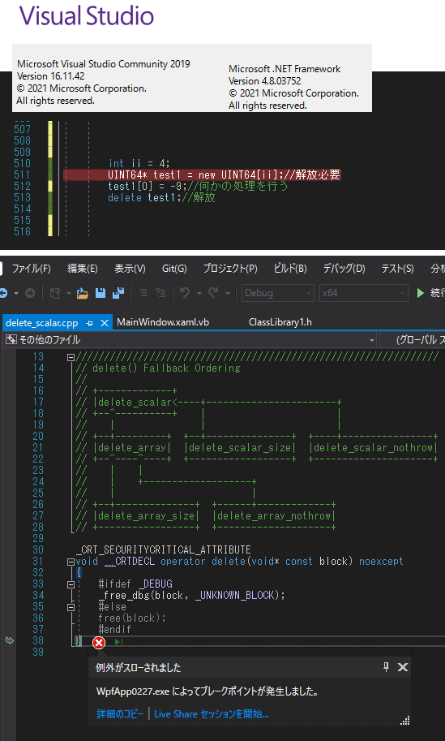Screen dimensions: 445x741
Task: Click the delete_scalar_size comment box text
Action: pos(240,447)
